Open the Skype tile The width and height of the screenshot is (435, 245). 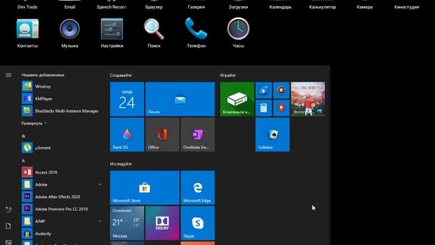pyautogui.click(x=198, y=223)
